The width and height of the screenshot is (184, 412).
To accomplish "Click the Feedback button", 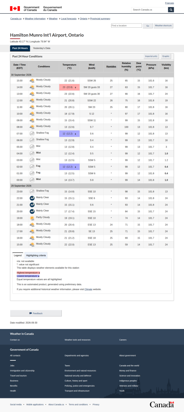I will 36,313.
